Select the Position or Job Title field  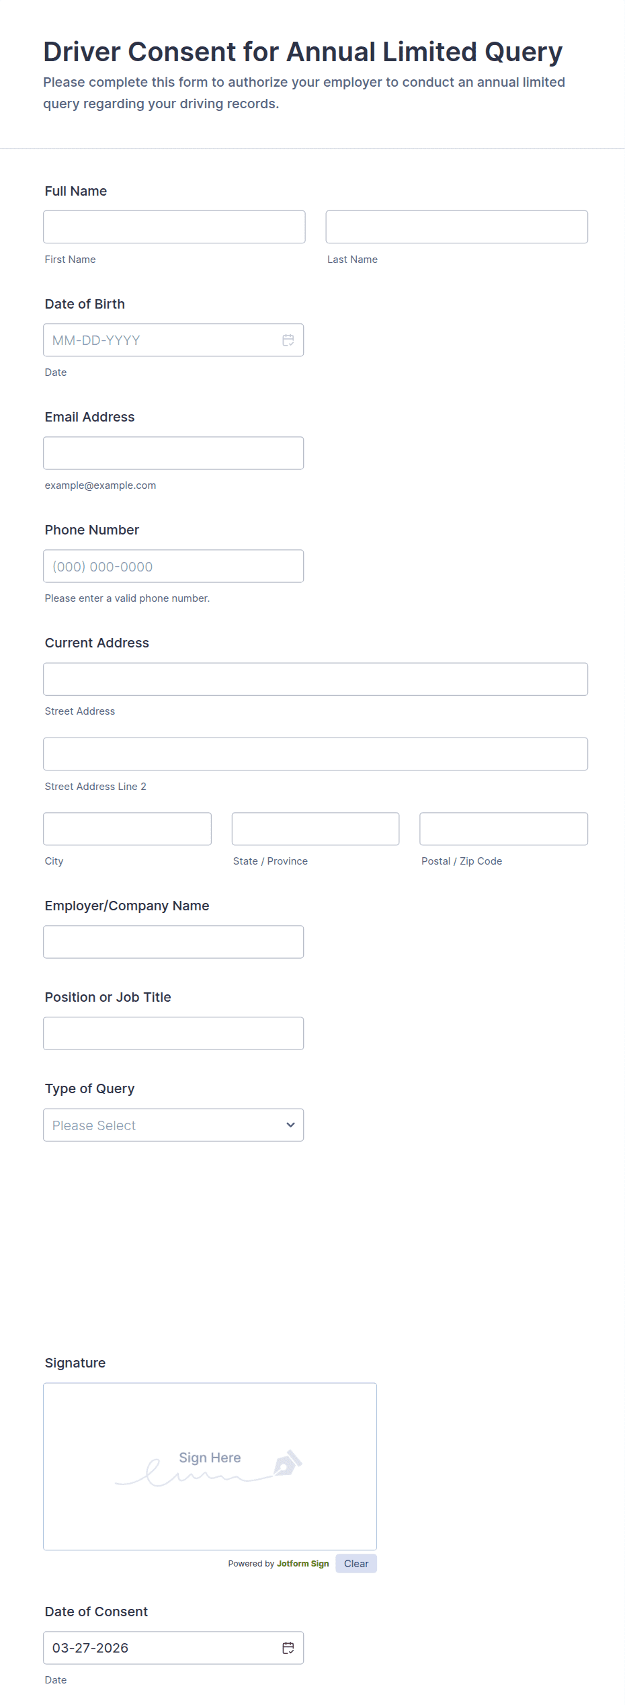point(173,1033)
